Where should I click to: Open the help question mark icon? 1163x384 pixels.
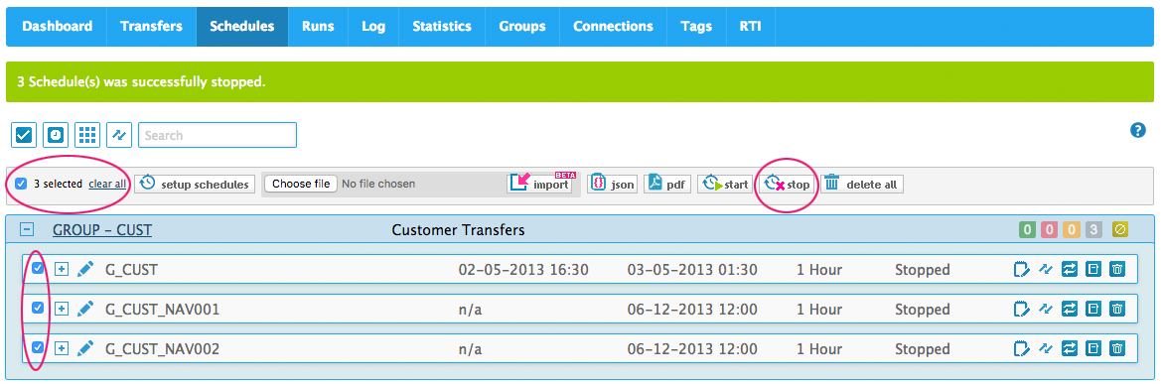(x=1138, y=130)
